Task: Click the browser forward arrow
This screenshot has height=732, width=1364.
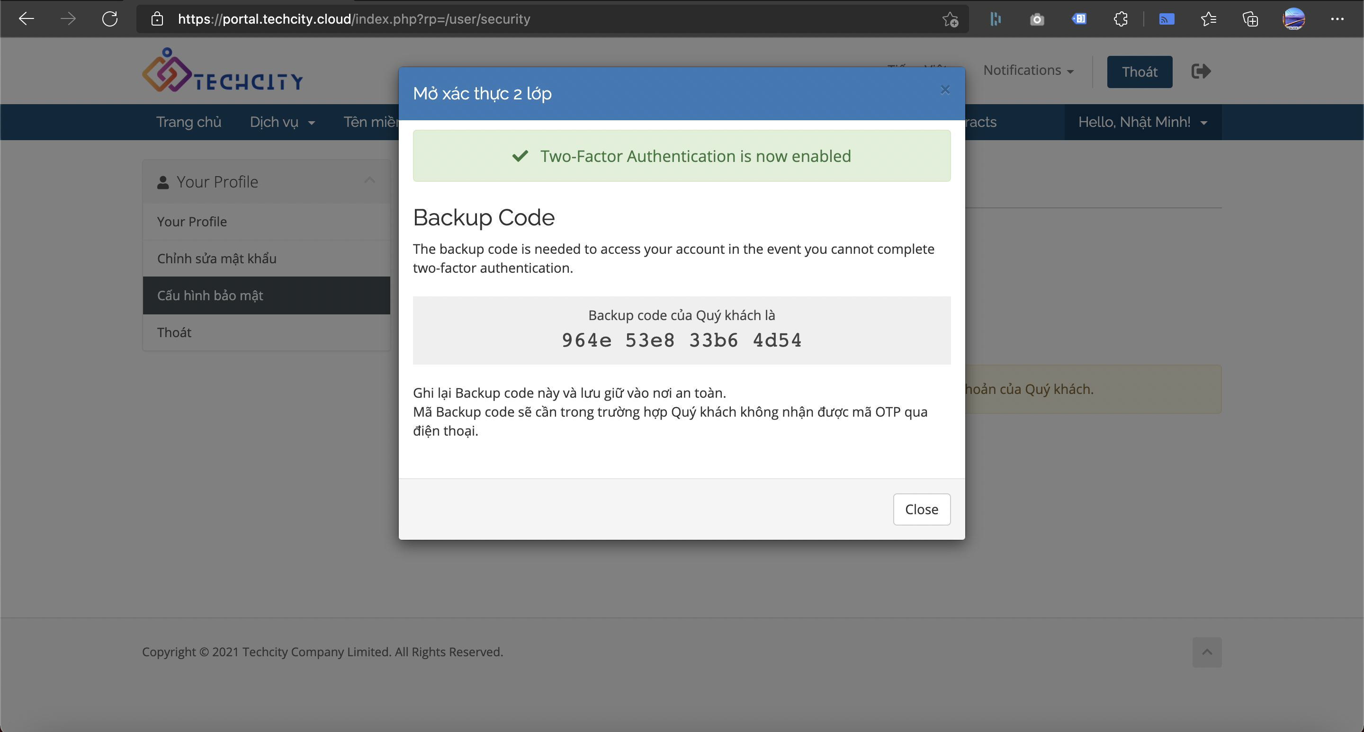Action: coord(68,19)
